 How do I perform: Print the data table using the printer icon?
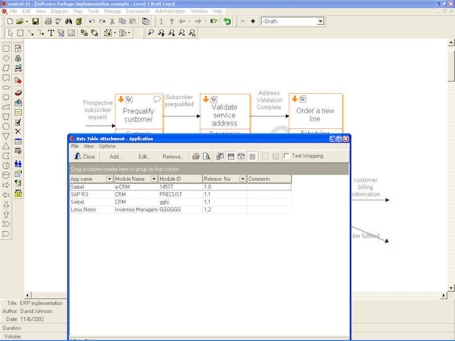[x=196, y=157]
